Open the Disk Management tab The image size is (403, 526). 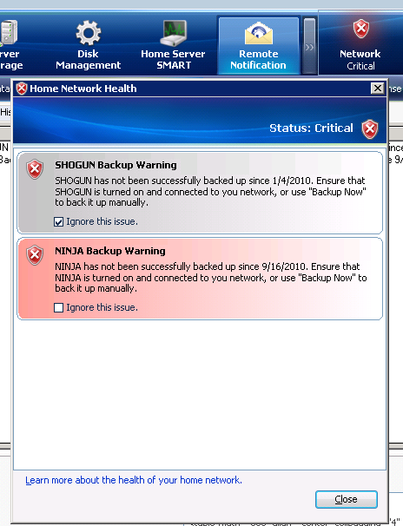click(x=88, y=45)
